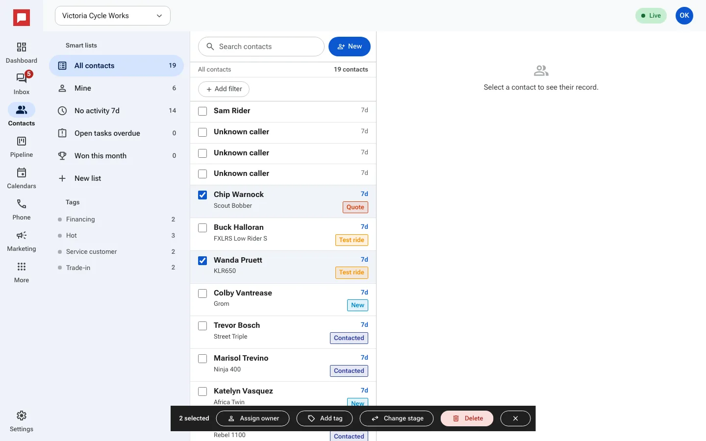
Task: Filter by the Trade-in tag
Action: tap(116, 268)
